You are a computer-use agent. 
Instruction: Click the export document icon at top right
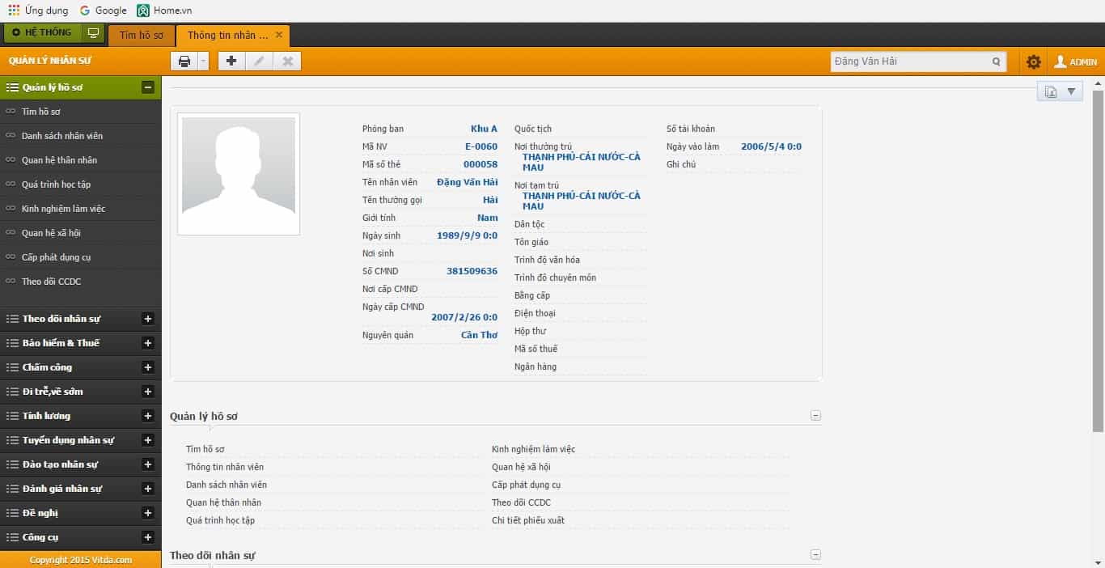1050,92
